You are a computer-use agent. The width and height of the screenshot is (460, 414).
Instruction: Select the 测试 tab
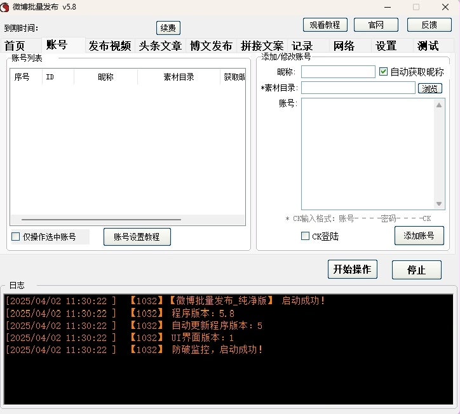(x=433, y=46)
